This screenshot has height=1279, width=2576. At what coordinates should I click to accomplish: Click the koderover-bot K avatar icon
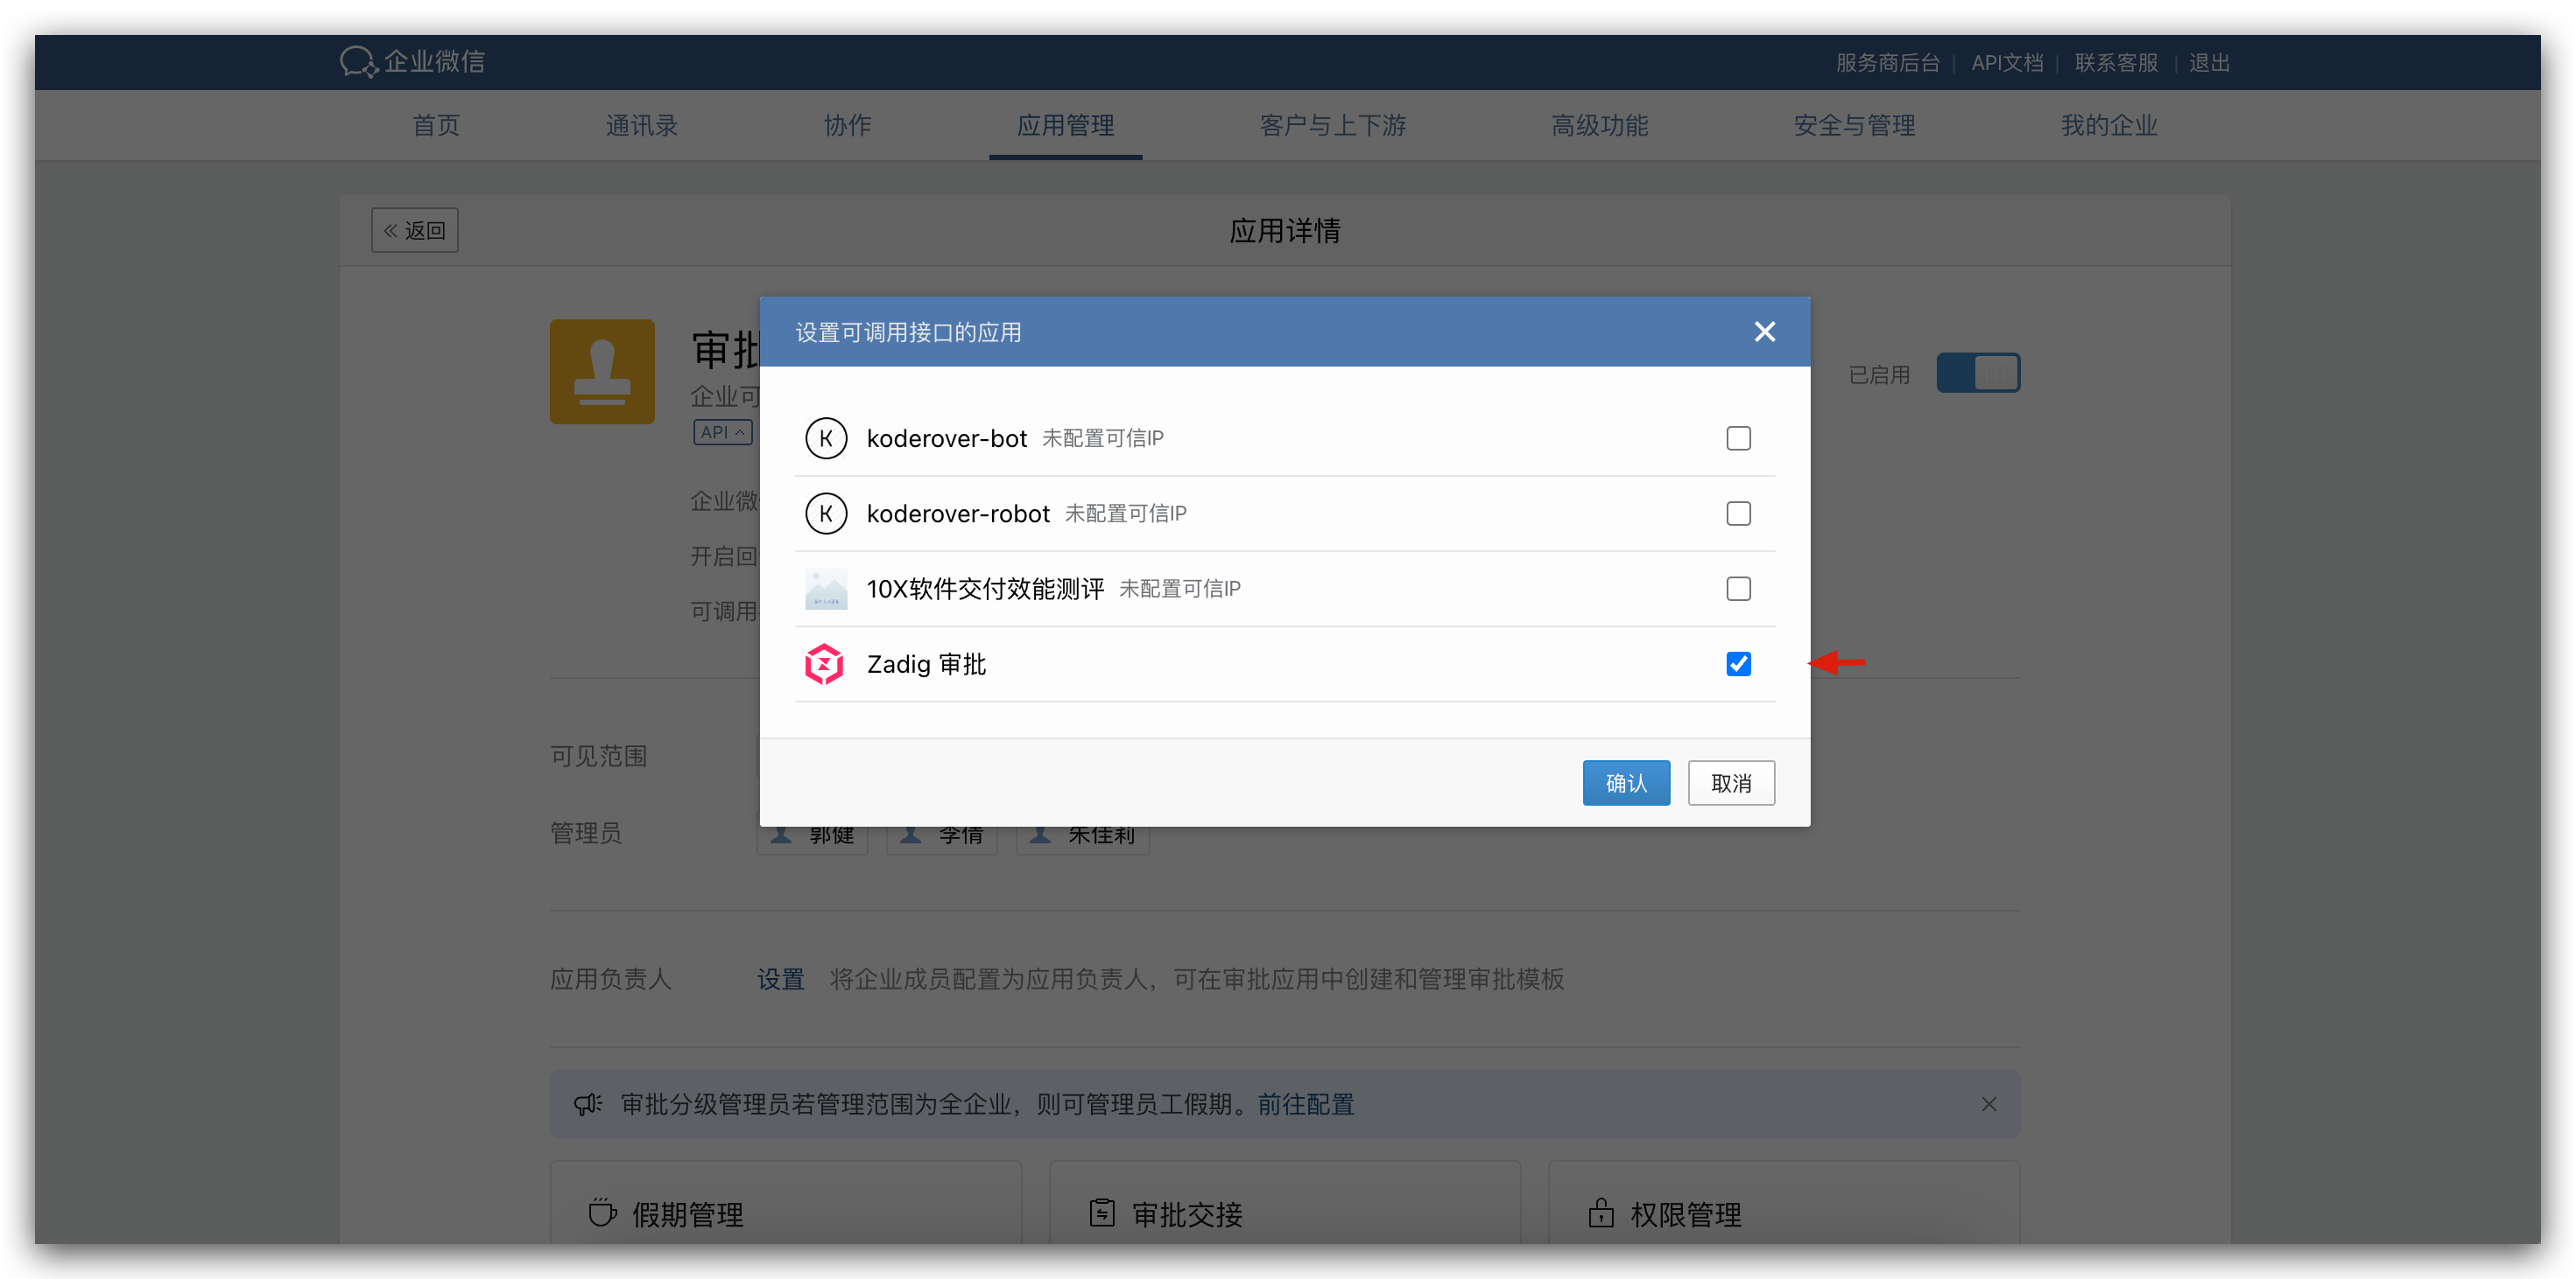pyautogui.click(x=826, y=438)
